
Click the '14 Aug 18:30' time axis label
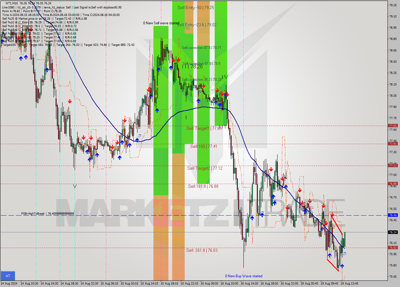[x=69, y=284]
